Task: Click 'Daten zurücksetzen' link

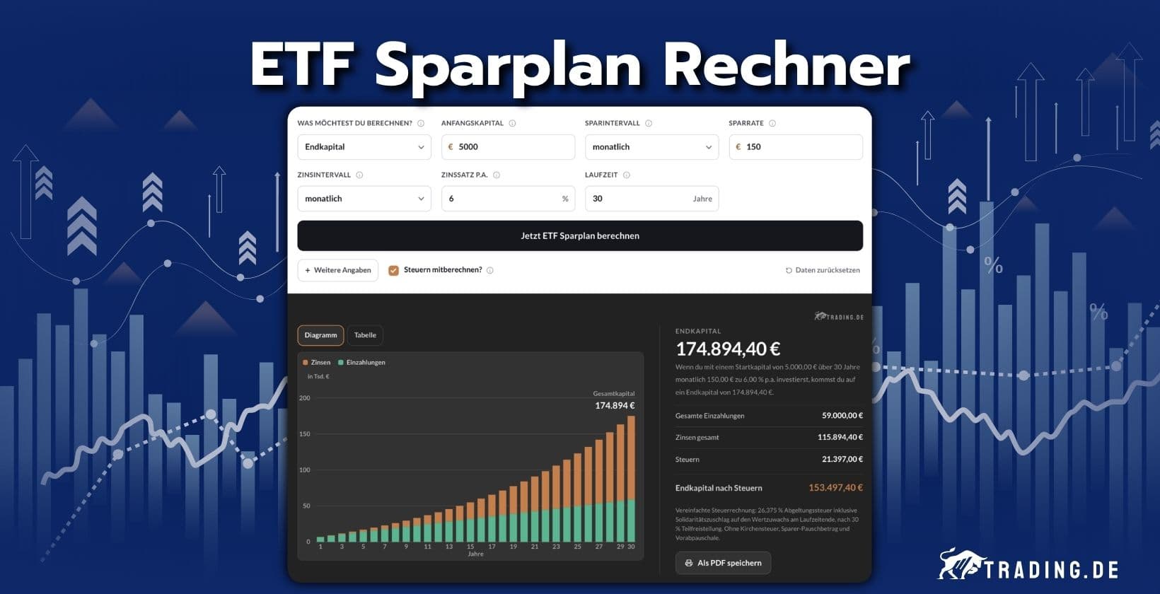Action: click(x=823, y=270)
